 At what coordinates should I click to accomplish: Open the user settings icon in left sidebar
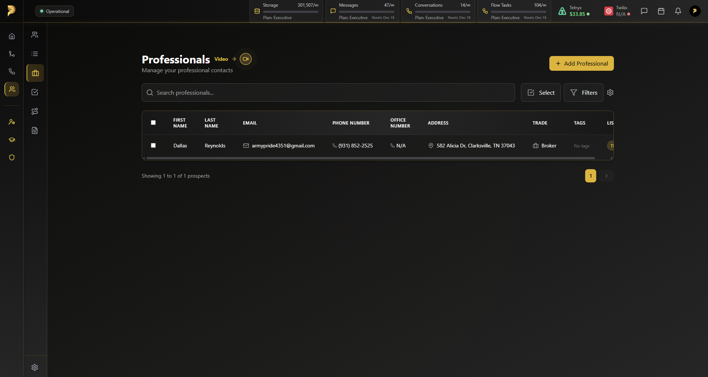(12, 122)
